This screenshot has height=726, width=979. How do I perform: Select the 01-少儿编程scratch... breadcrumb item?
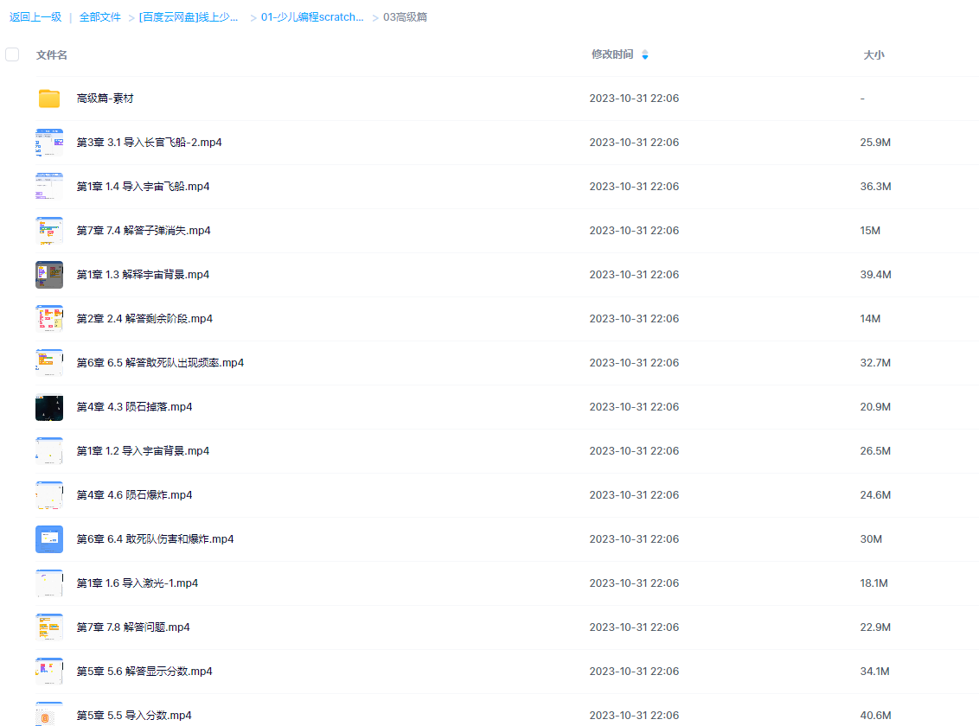click(312, 16)
